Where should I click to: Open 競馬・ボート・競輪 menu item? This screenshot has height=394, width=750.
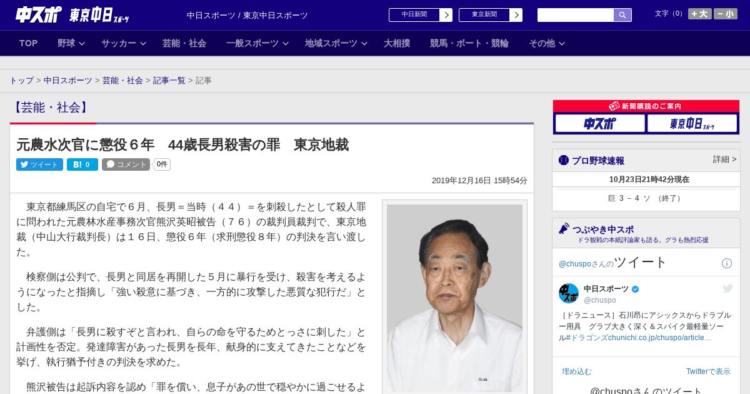click(469, 43)
